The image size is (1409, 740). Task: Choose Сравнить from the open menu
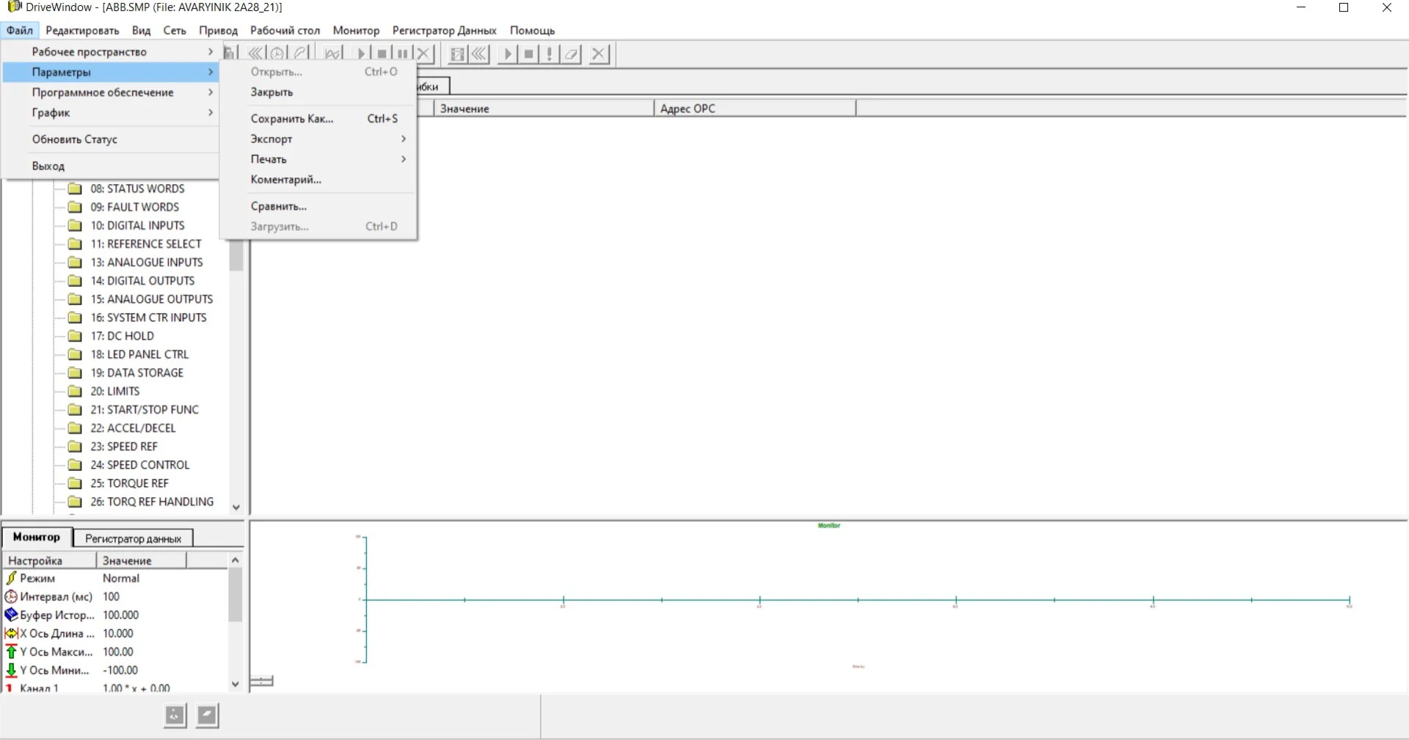pos(279,206)
